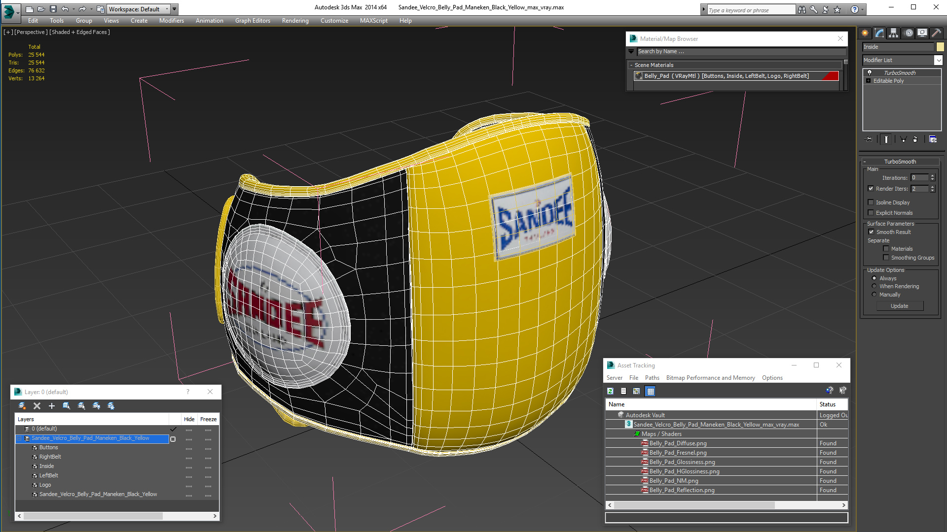Image resolution: width=947 pixels, height=532 pixels.
Task: Switch to the Modify command panel tab
Action: click(879, 33)
